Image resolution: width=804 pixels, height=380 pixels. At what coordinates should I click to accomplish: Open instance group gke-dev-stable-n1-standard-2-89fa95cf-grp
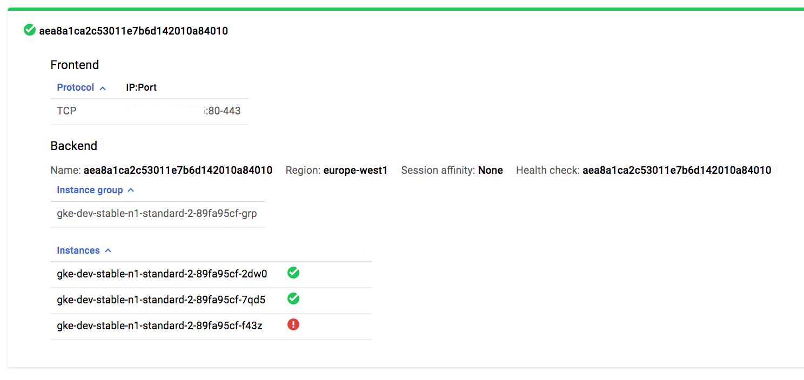point(157,213)
